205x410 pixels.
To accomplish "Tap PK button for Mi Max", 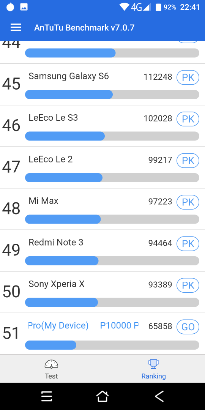I will point(188,202).
